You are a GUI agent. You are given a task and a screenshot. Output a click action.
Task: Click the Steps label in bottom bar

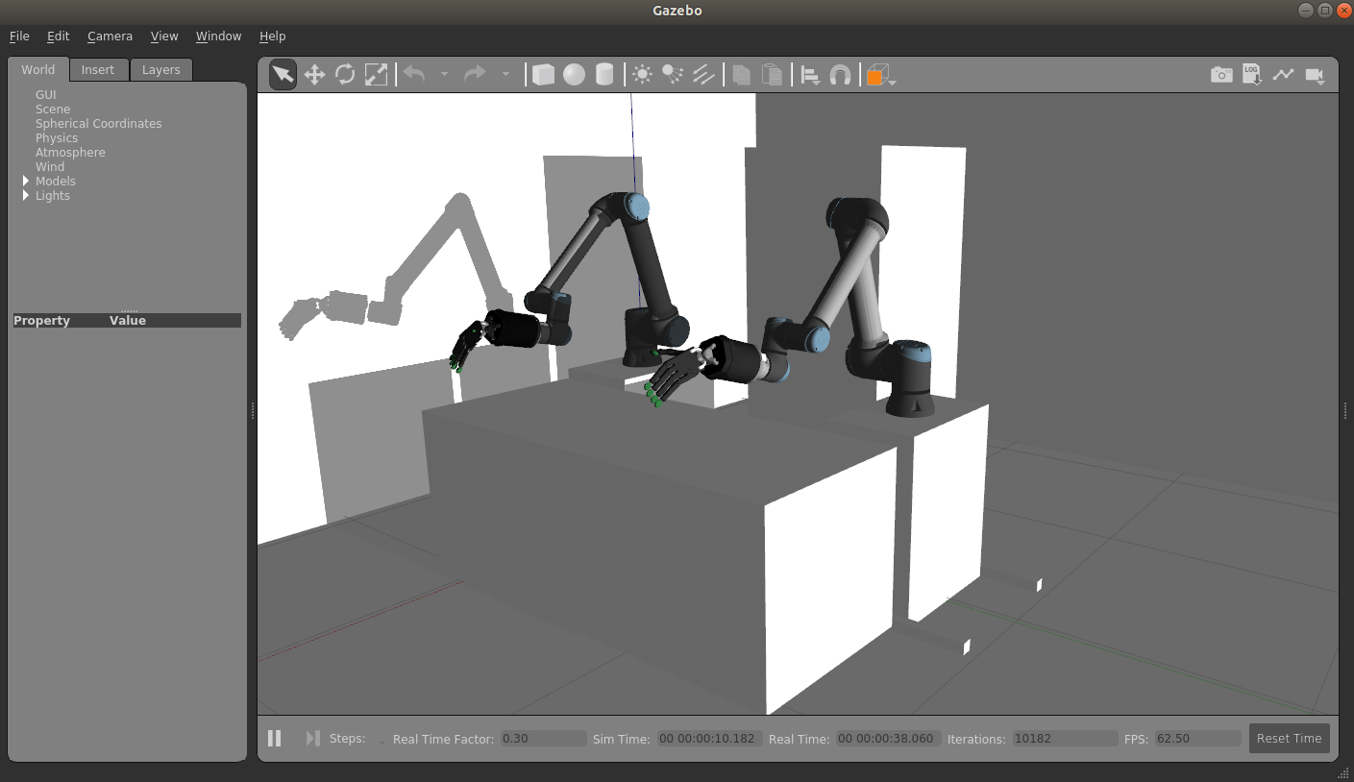pyautogui.click(x=347, y=739)
